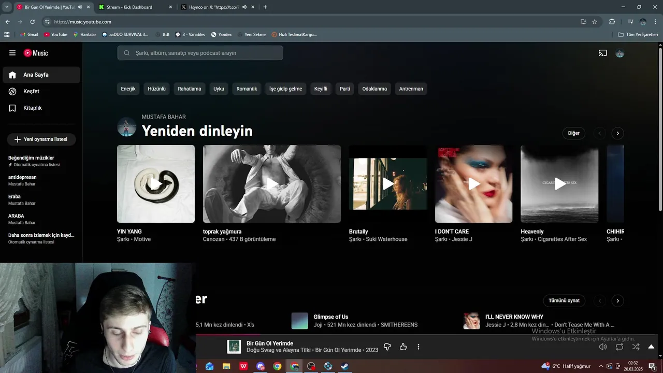The width and height of the screenshot is (663, 373).
Task: Reload the current page
Action: coord(32,22)
